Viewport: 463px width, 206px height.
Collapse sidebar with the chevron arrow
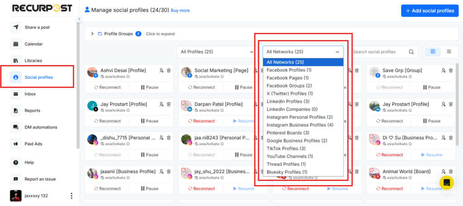click(79, 19)
